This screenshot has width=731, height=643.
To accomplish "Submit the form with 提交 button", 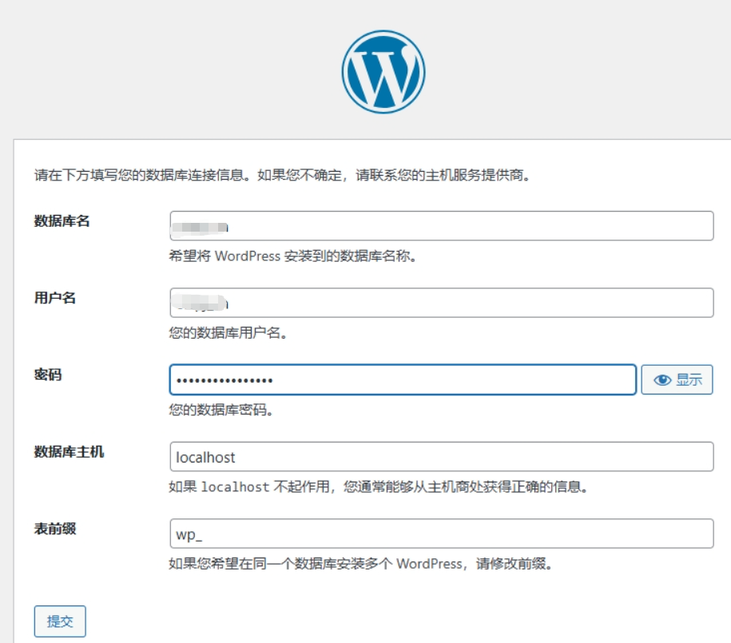I will click(x=60, y=621).
